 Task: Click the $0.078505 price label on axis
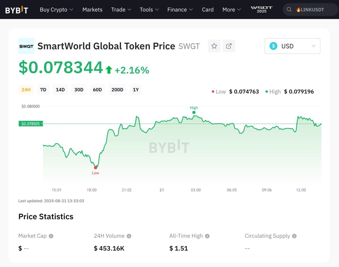click(30, 124)
